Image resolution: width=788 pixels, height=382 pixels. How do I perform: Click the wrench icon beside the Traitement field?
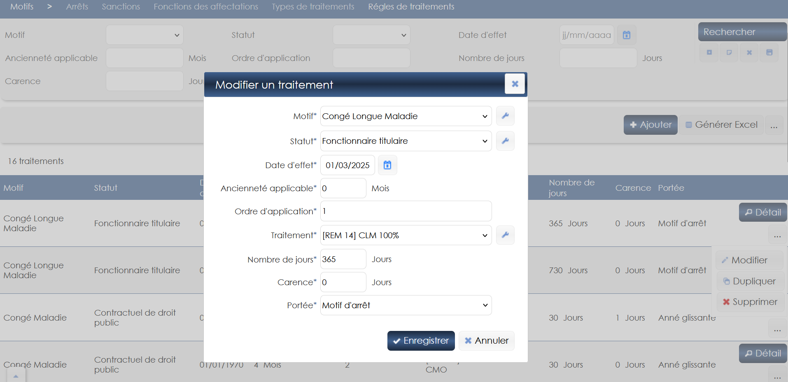point(505,235)
